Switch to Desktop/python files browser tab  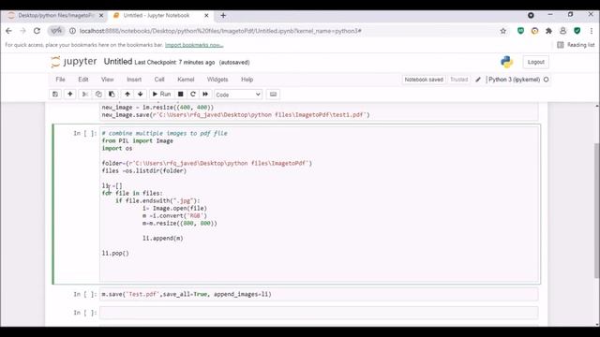click(55, 15)
